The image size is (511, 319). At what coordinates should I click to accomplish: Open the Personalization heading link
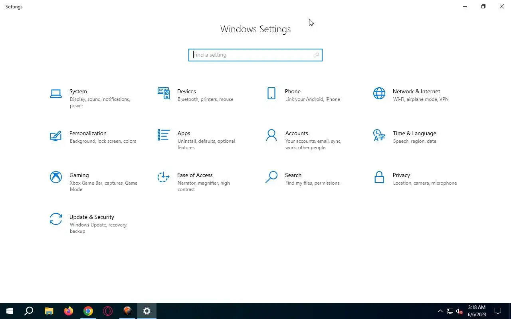(88, 133)
